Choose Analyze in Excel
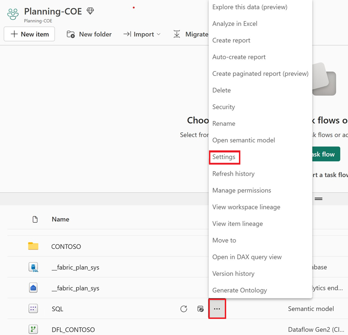This screenshot has height=335, width=348. tap(235, 23)
